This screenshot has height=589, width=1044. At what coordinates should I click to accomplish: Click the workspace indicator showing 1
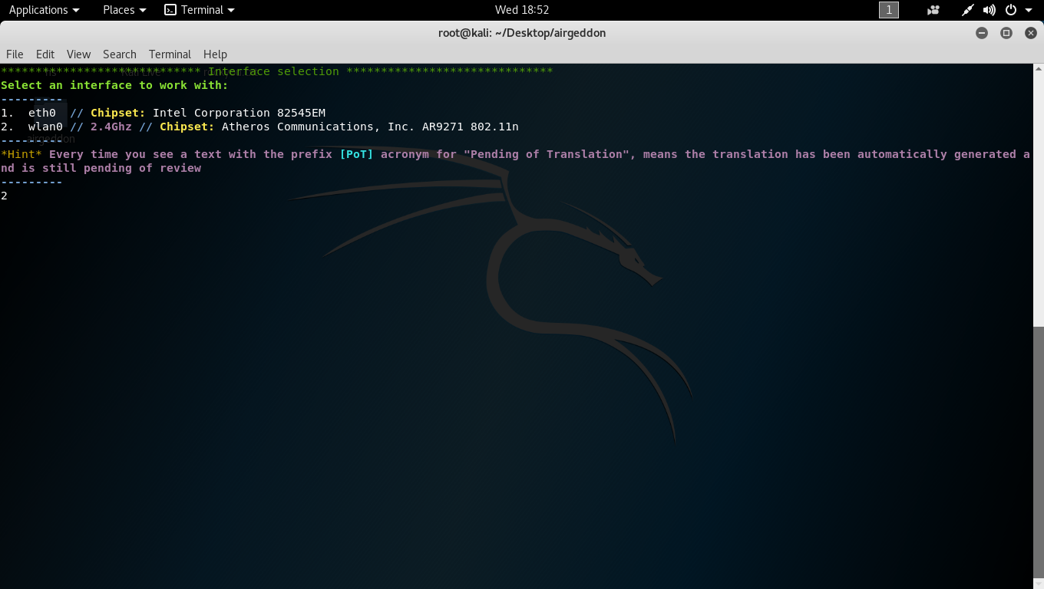[x=889, y=10]
